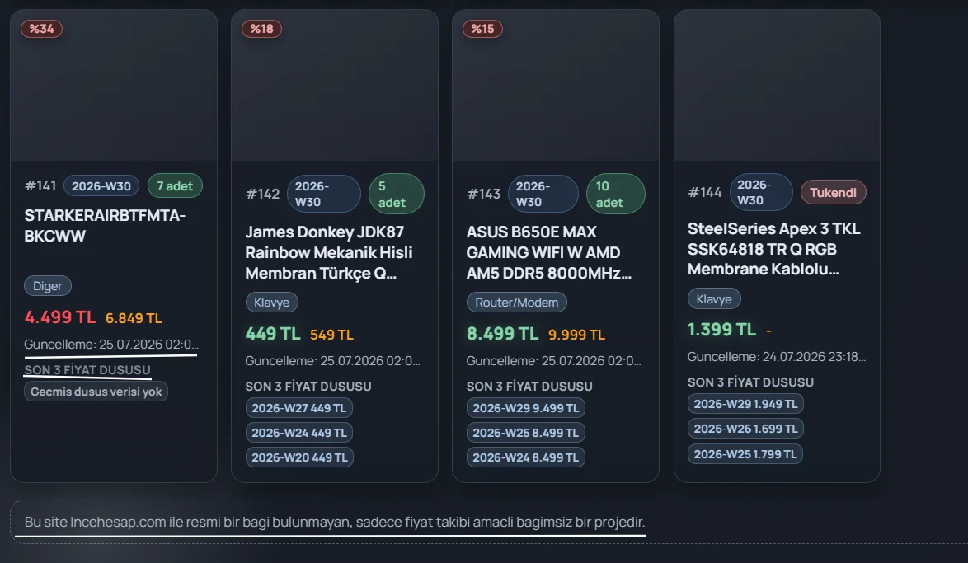The height and width of the screenshot is (563, 968).
Task: Click the current price 4.499 TL
Action: 60,317
